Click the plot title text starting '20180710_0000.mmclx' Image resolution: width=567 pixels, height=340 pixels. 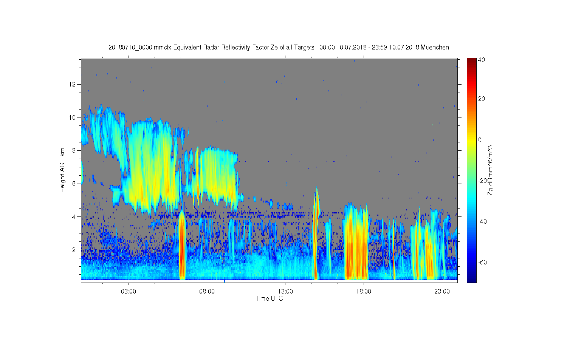(x=279, y=47)
